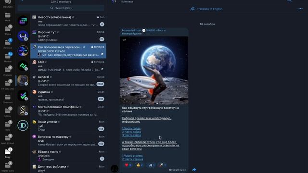308x173 pixels.
Task: Click the sender avatar beside the message
Action: (115, 169)
